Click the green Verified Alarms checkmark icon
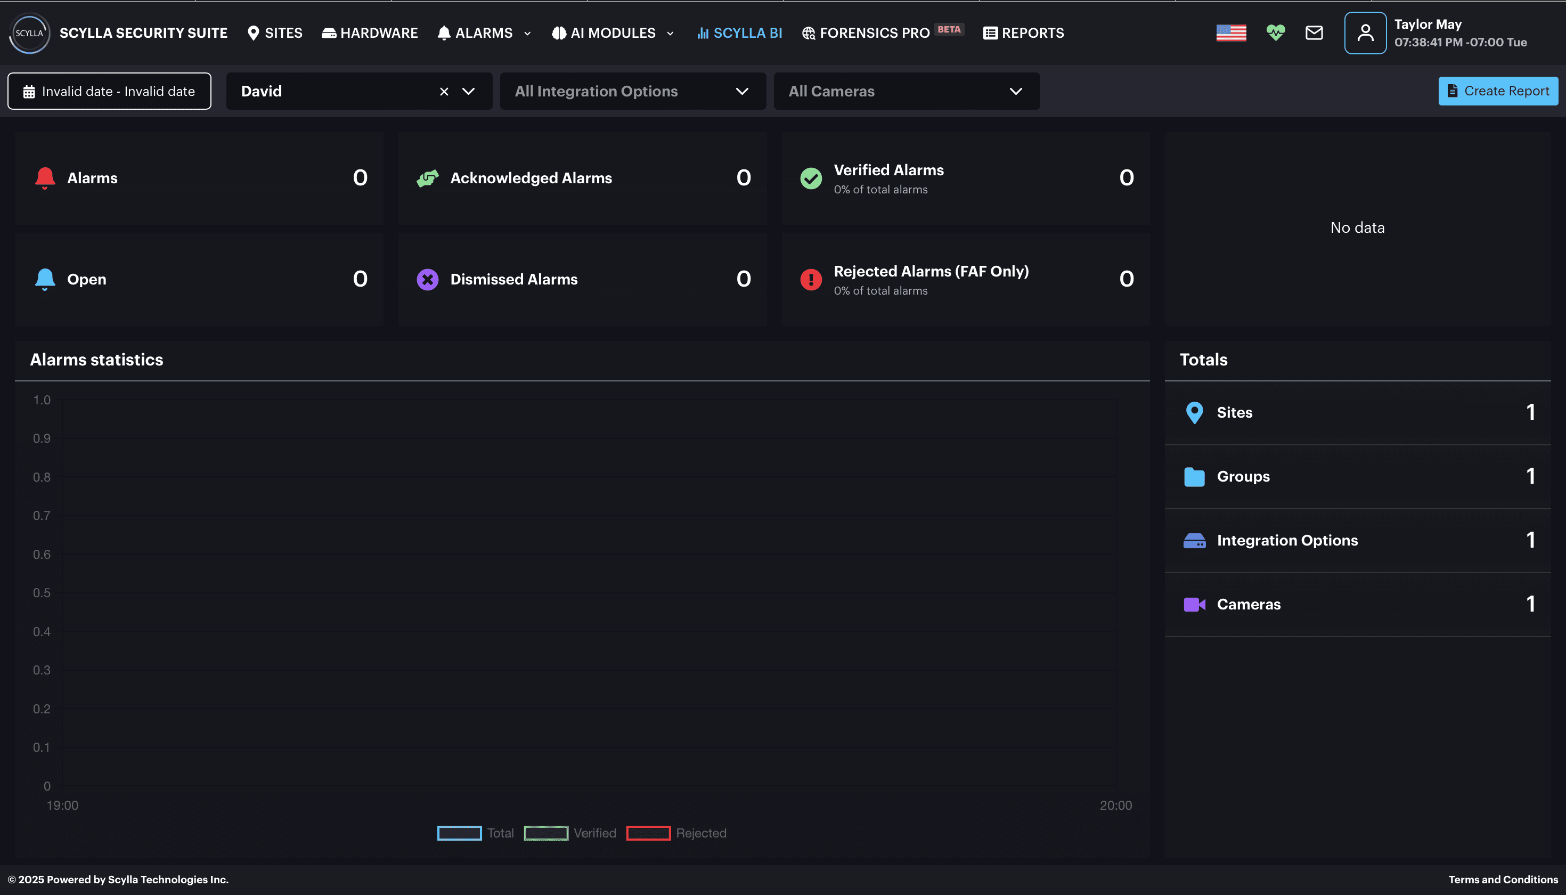 [811, 178]
